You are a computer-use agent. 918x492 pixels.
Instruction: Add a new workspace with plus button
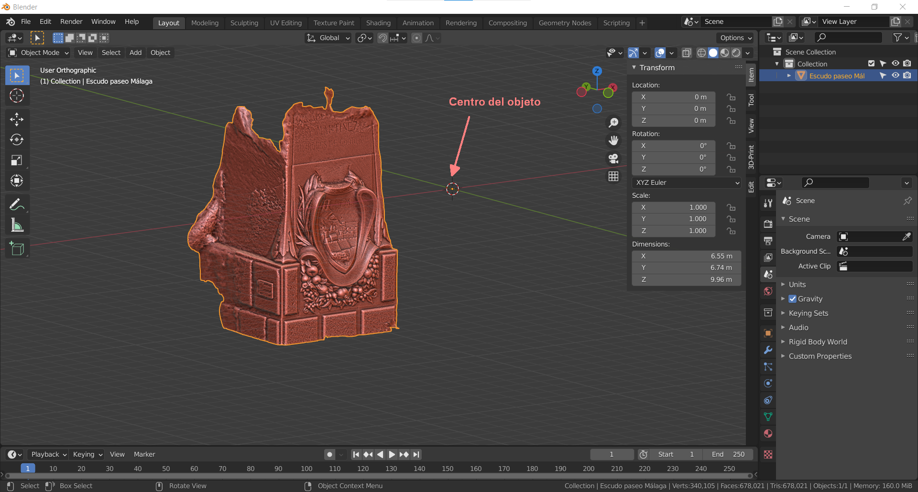pyautogui.click(x=642, y=23)
